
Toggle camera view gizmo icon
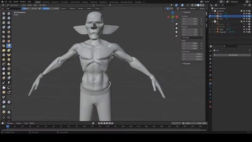coord(176,32)
